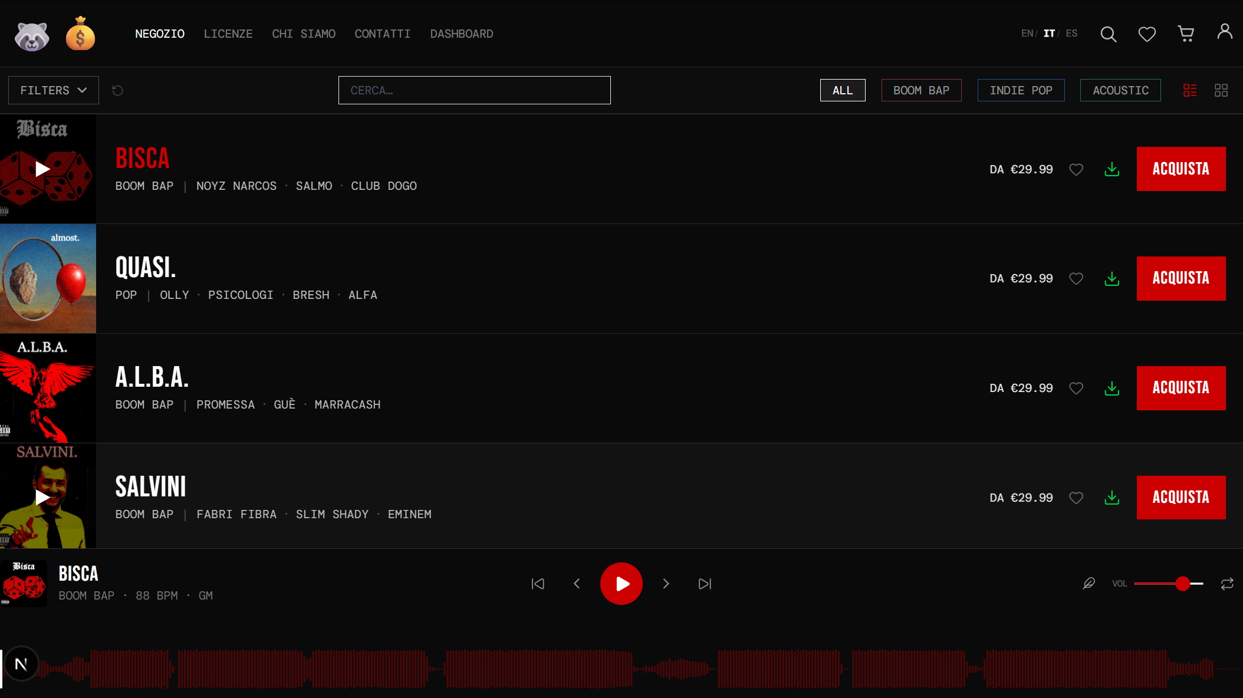The width and height of the screenshot is (1243, 698).
Task: Open the QUASI. beat title
Action: pyautogui.click(x=146, y=267)
